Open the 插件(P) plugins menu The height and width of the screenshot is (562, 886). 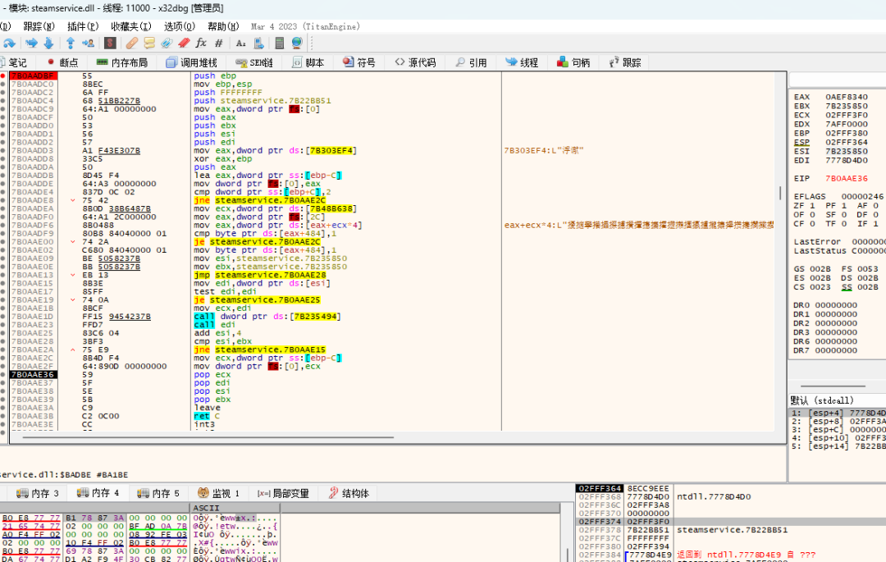[83, 26]
